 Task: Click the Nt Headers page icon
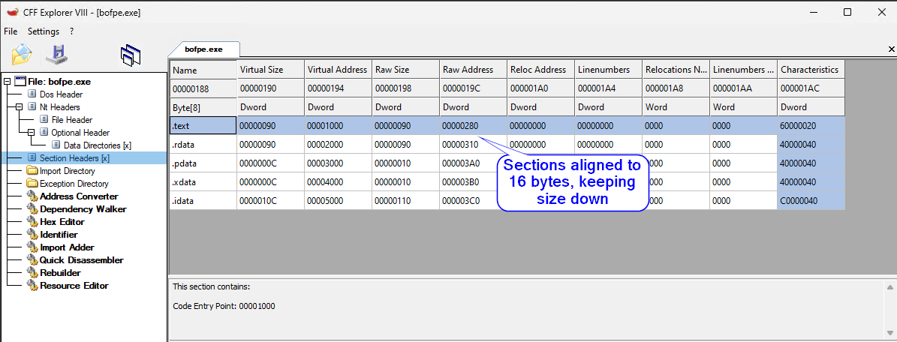coord(32,107)
